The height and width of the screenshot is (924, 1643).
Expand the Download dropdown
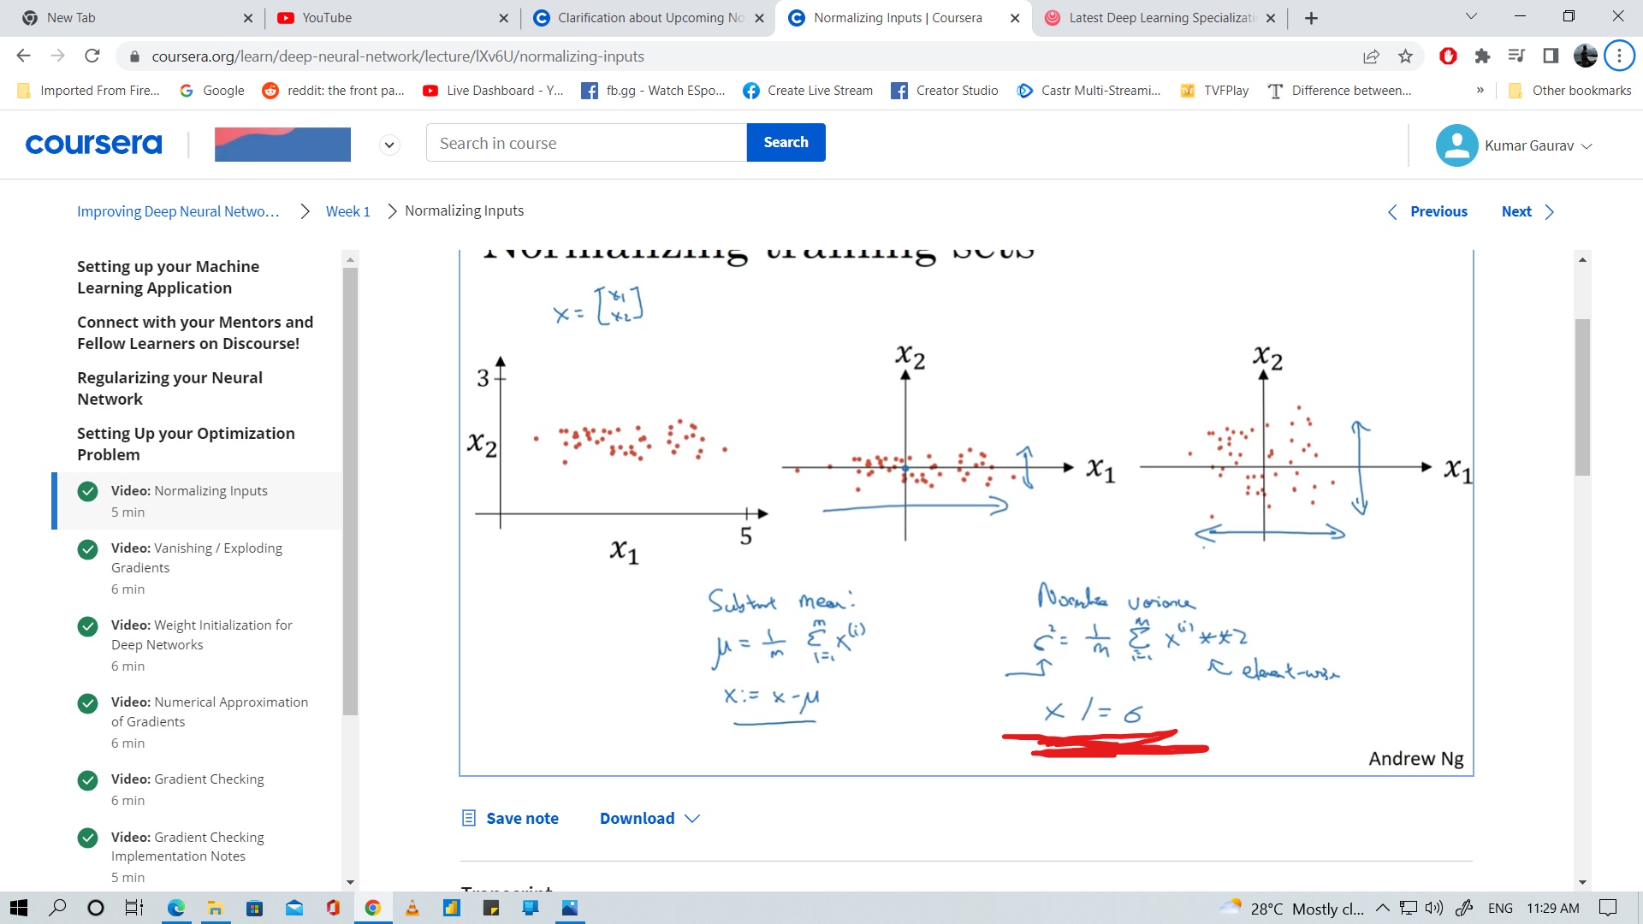click(x=649, y=819)
